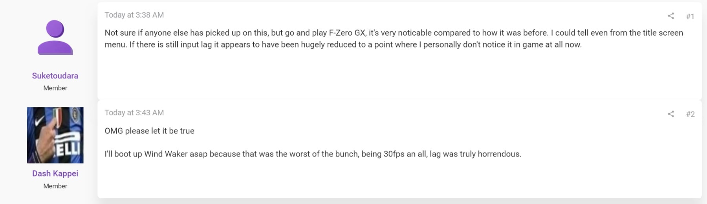Click the share icon on post #1
Viewport: 707px width, 204px height.
pos(671,16)
